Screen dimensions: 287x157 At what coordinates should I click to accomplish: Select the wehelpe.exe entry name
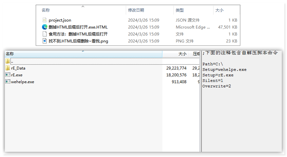23,82
